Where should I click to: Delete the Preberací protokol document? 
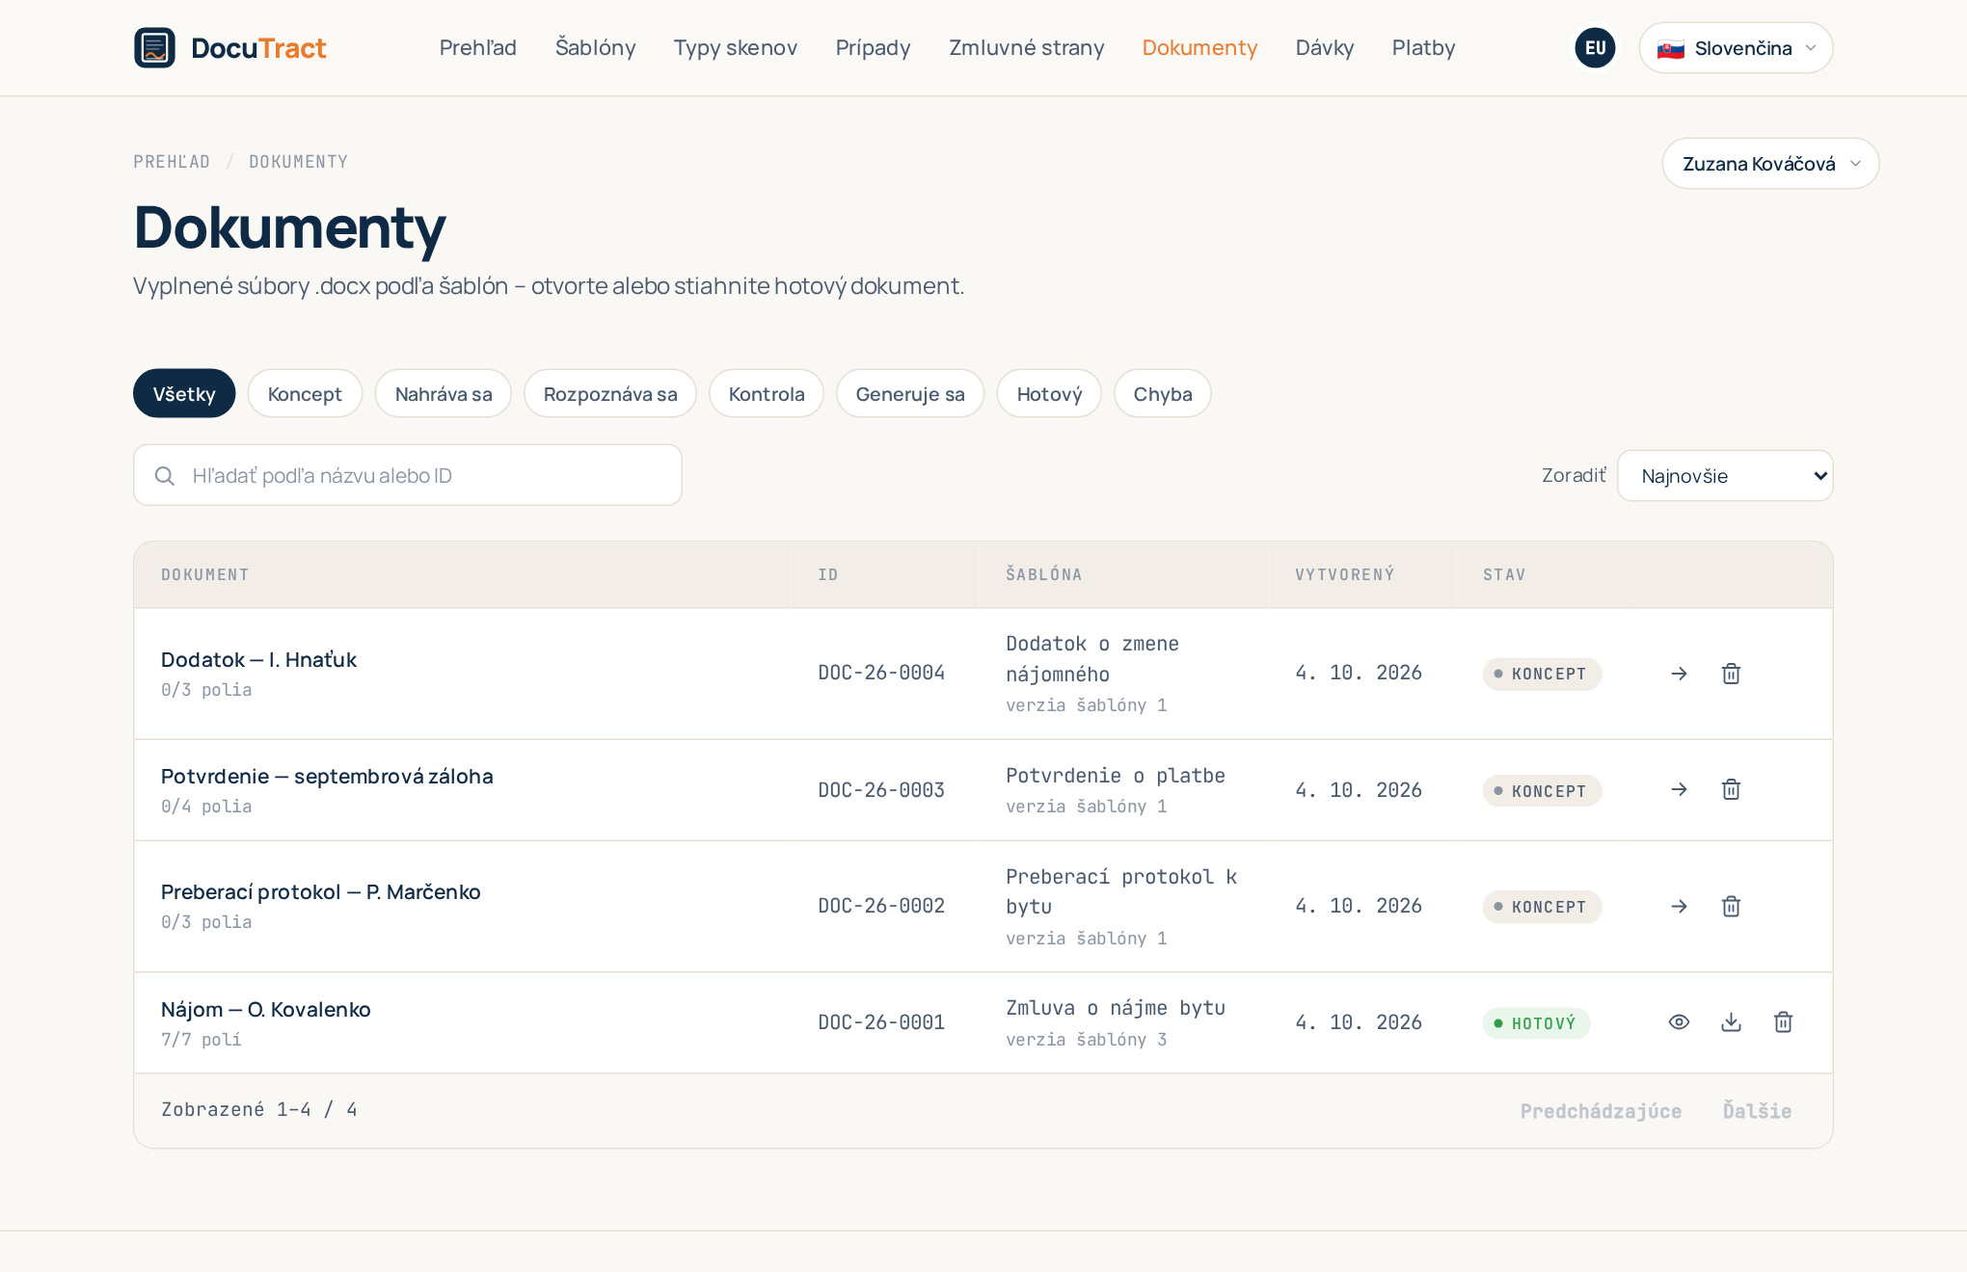[1731, 907]
